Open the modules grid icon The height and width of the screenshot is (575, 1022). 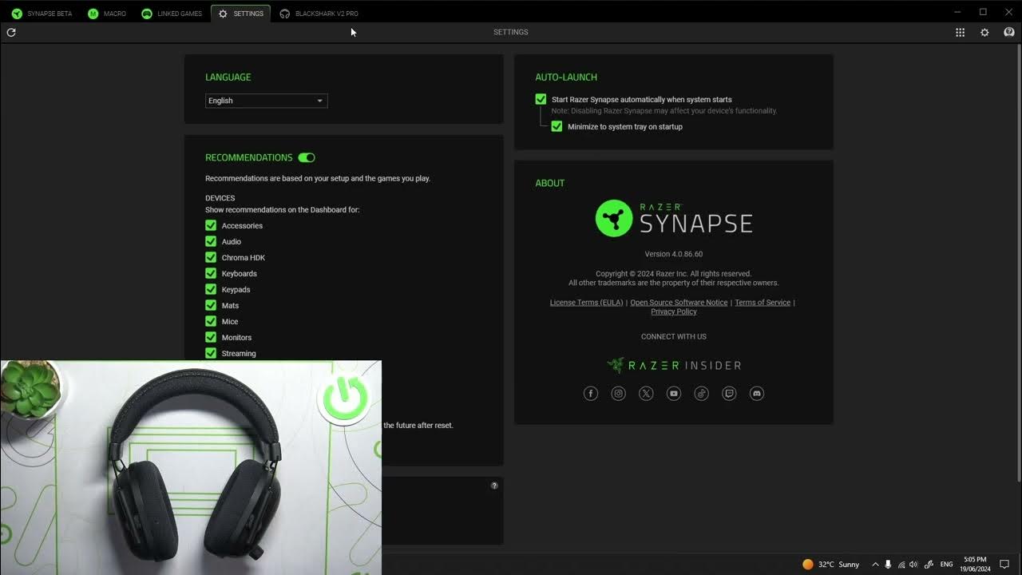coord(961,32)
